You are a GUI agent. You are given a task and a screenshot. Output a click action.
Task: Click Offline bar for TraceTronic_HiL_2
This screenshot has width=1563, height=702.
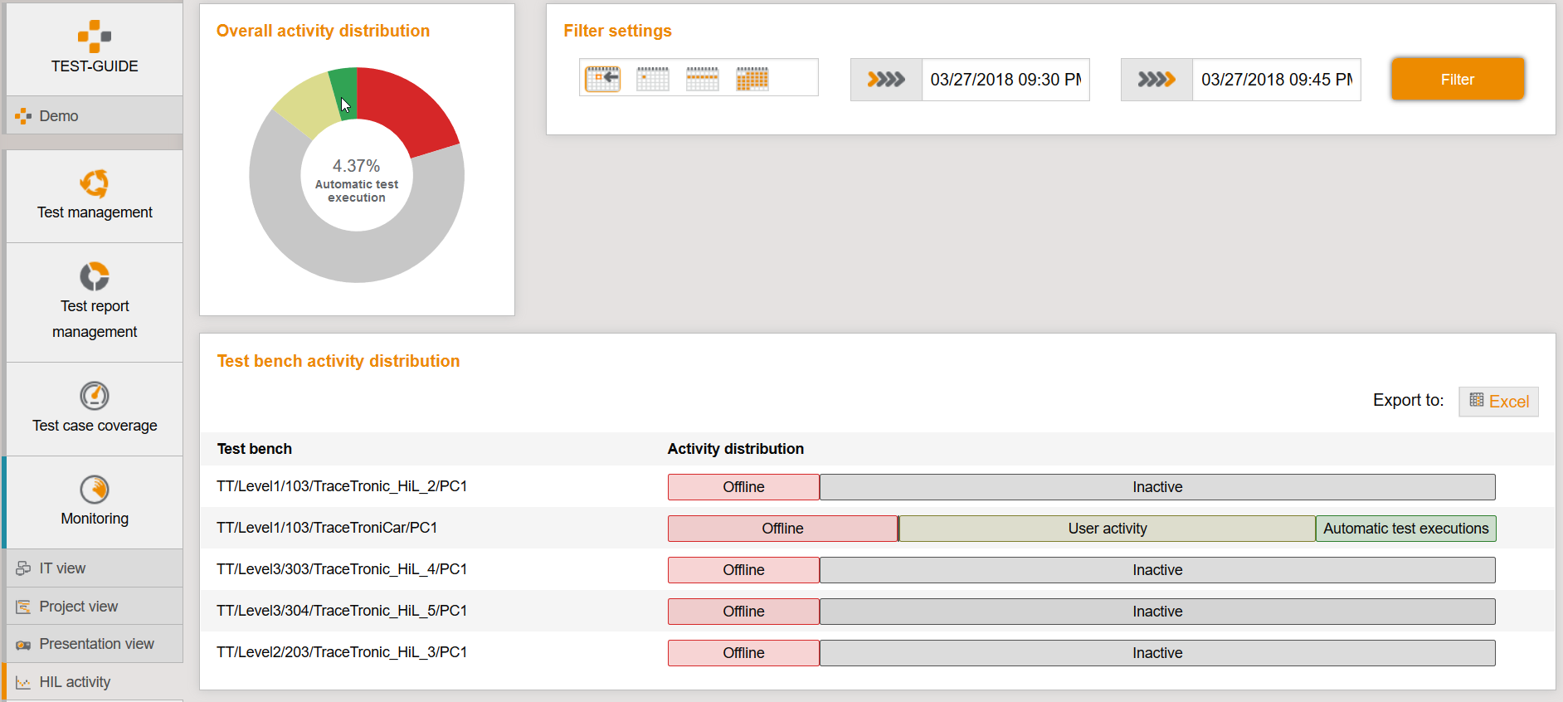(x=743, y=487)
